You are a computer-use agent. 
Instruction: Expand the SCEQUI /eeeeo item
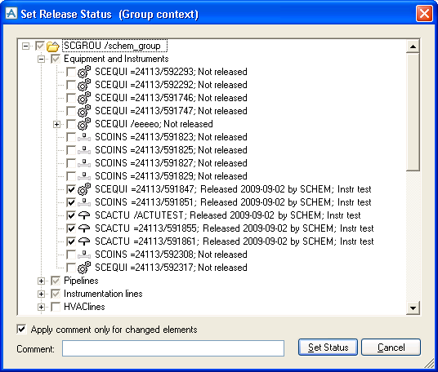[x=56, y=124]
